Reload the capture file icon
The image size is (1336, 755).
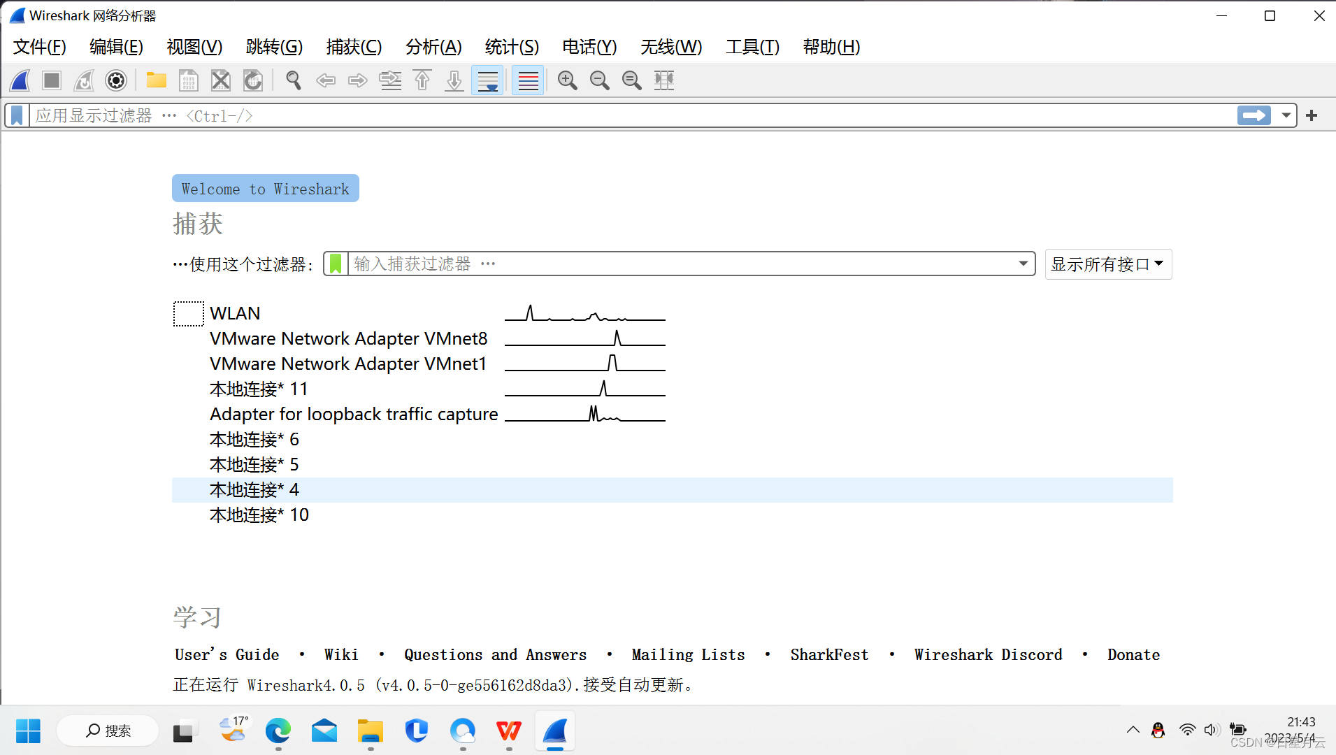click(x=252, y=80)
